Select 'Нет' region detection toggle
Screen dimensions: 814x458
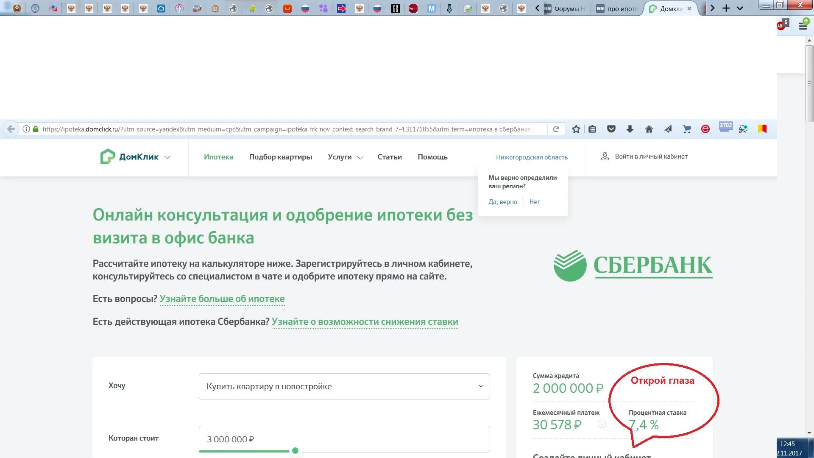pyautogui.click(x=534, y=201)
